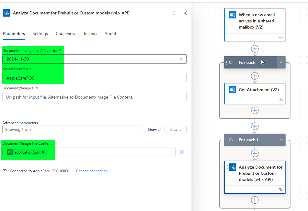Add step below Analyze Document action
The width and height of the screenshot is (308, 211).
[255, 200]
